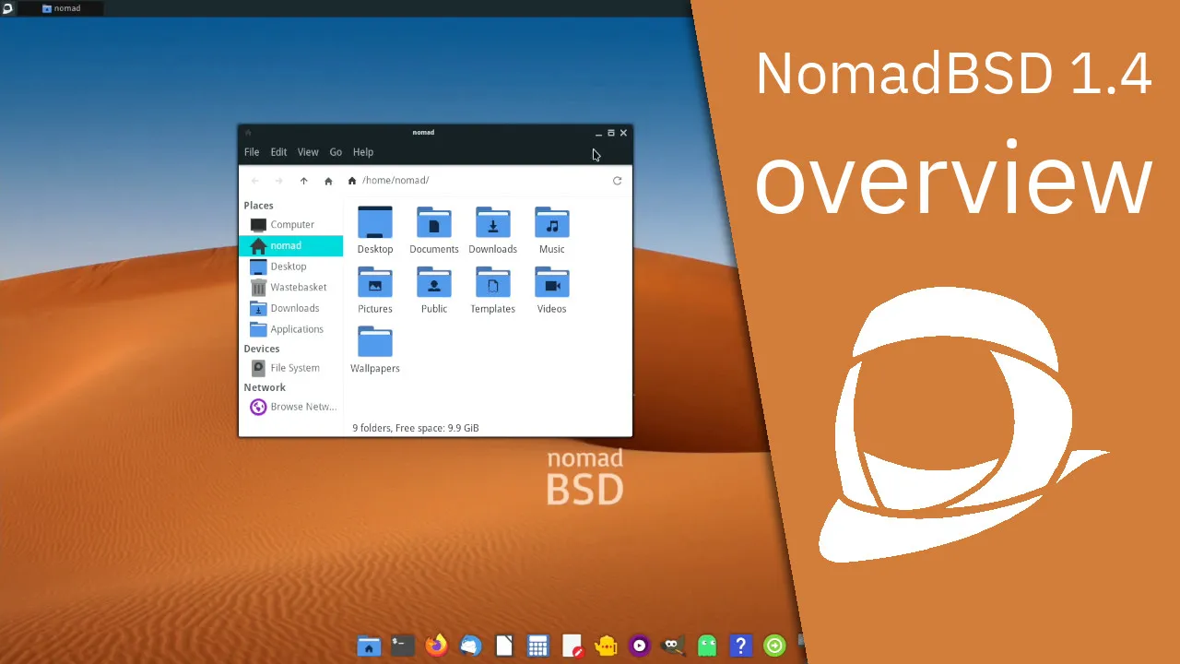Go to the parent folder with the up arrow
The width and height of the screenshot is (1180, 664).
pos(303,181)
